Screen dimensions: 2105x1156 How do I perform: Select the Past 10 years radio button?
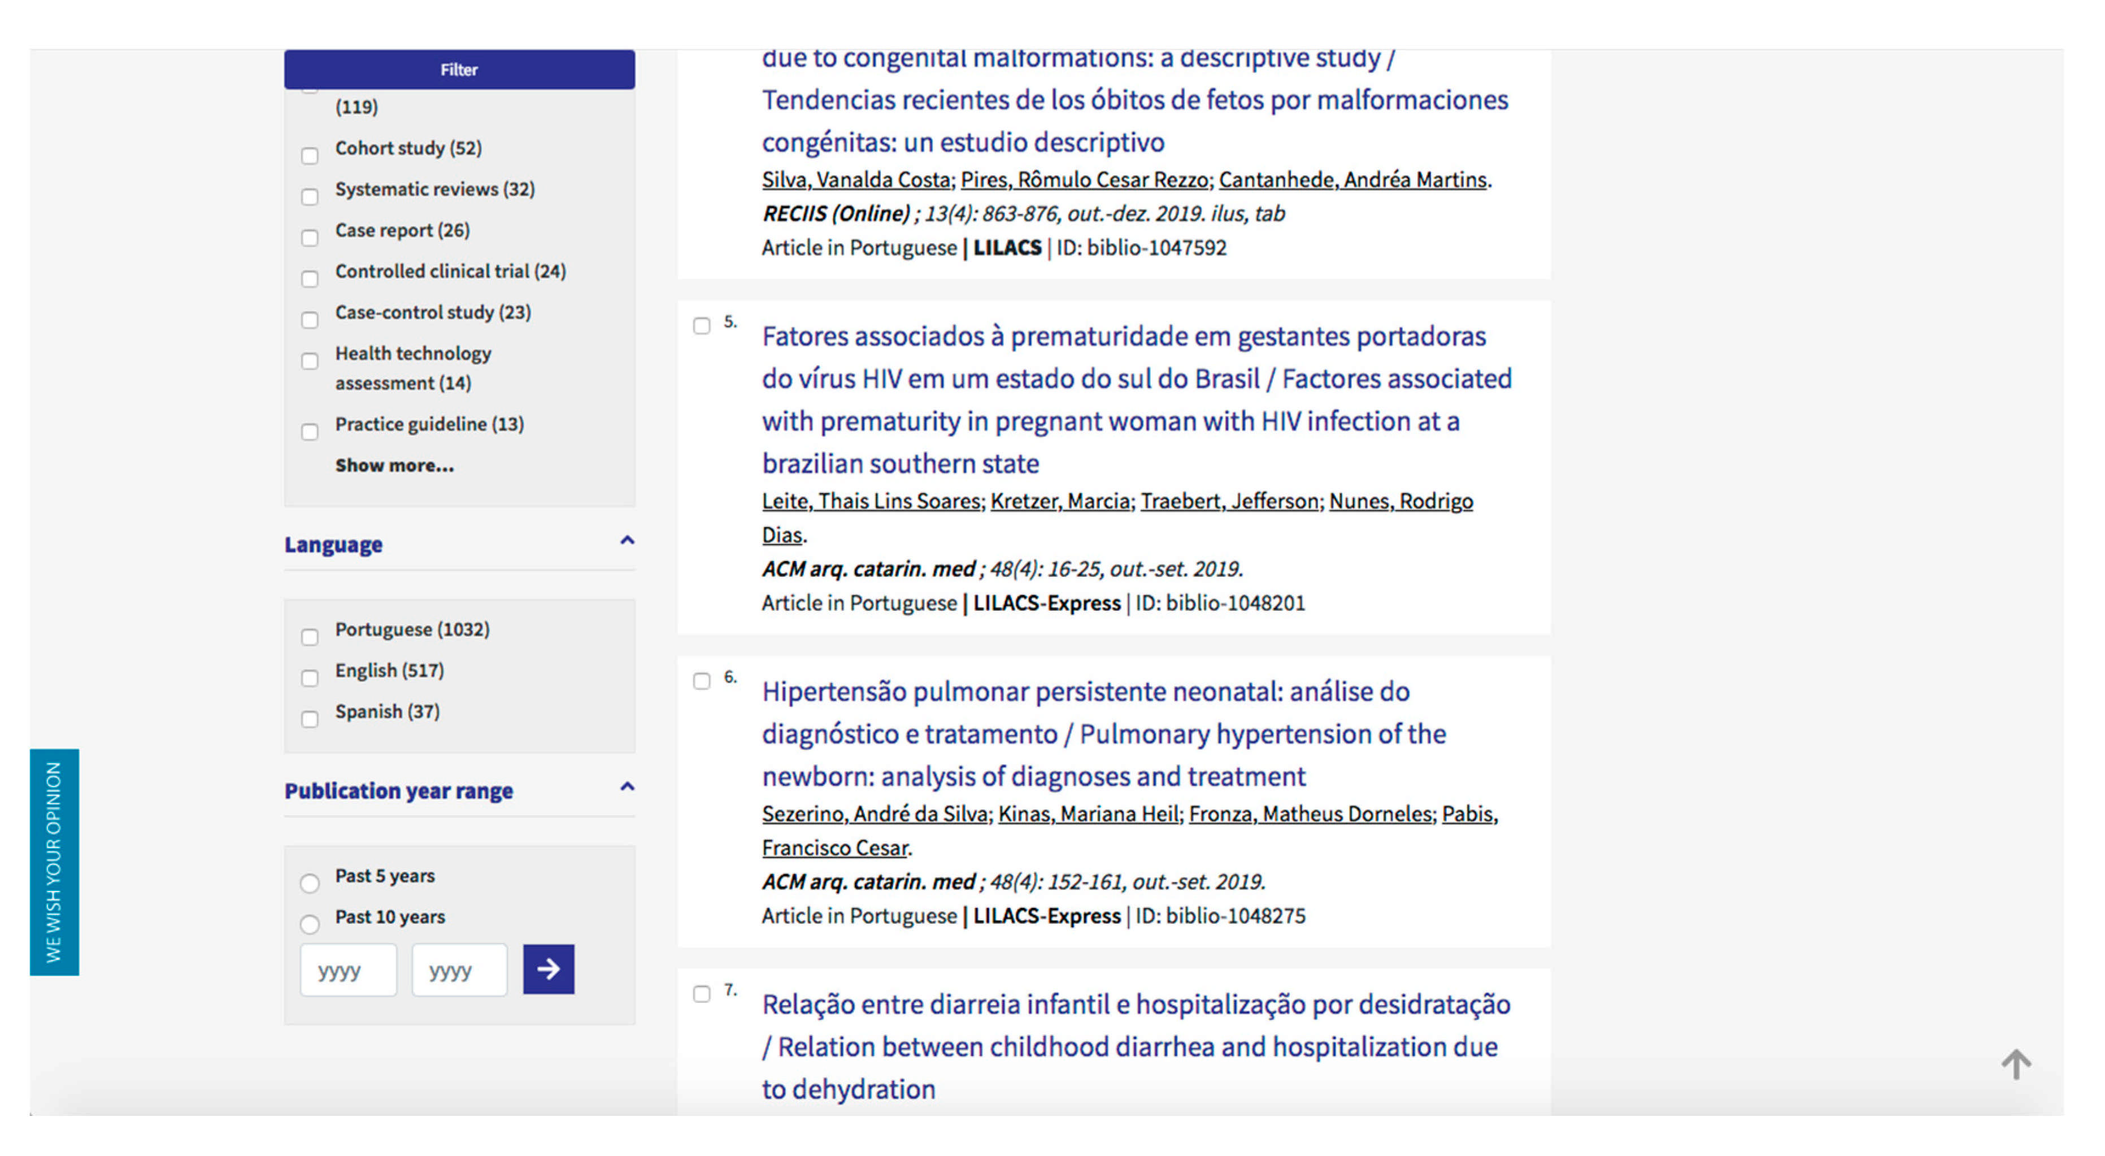point(310,923)
